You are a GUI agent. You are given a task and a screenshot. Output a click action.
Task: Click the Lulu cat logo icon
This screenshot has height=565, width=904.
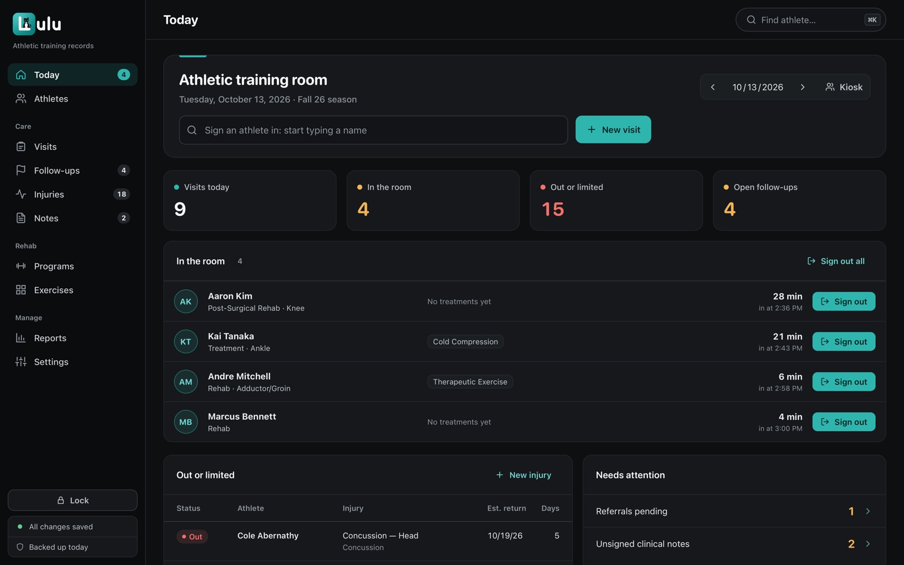coord(24,24)
